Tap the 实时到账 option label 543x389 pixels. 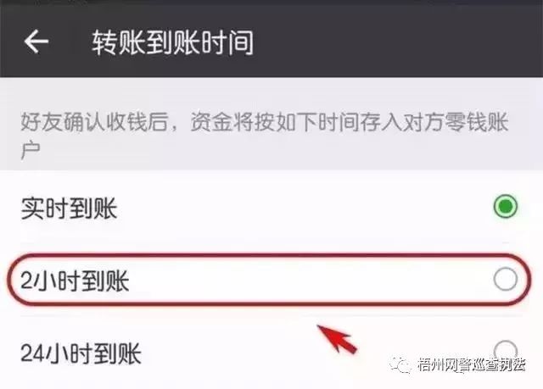pos(69,208)
